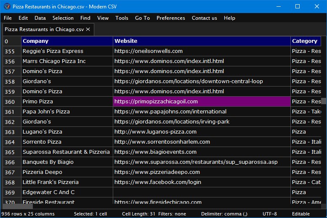Click the Lugano's Pizza cell
Viewport: 327px width, 218px height.
(67, 132)
